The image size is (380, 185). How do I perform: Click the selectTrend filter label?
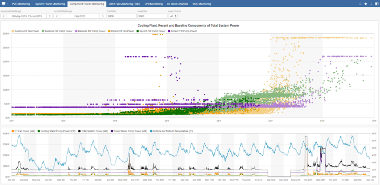pyautogui.click(x=174, y=11)
